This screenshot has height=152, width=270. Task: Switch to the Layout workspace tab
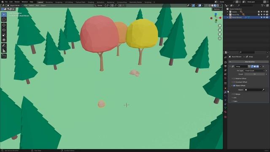point(40,2)
